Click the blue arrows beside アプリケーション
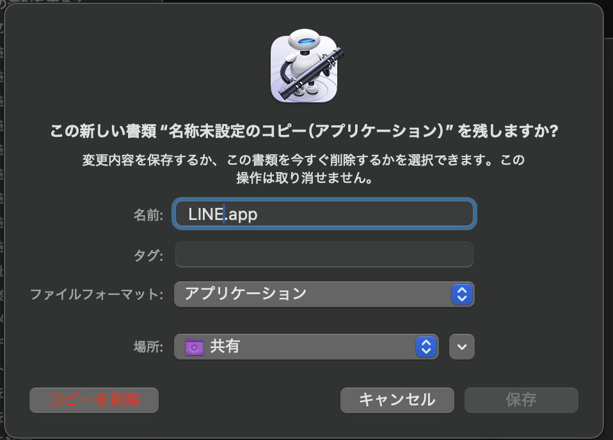The width and height of the screenshot is (613, 440). [462, 294]
